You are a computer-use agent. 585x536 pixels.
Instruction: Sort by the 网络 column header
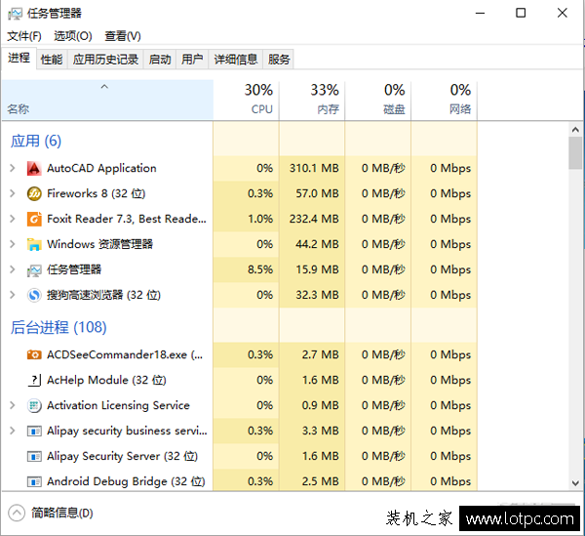coord(444,101)
